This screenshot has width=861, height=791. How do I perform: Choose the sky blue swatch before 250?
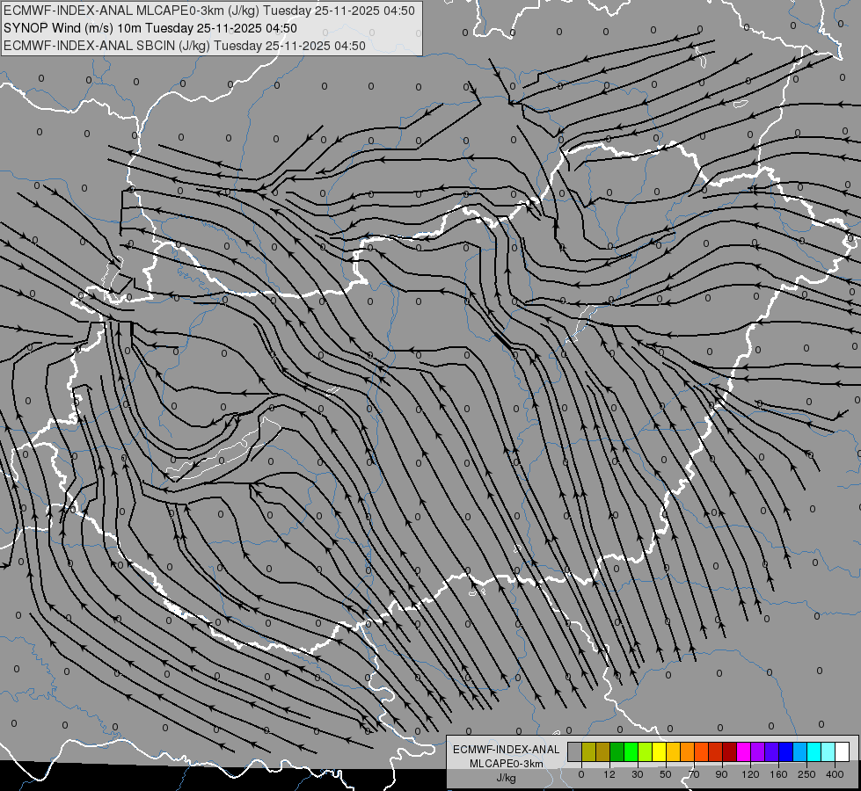[x=800, y=751]
